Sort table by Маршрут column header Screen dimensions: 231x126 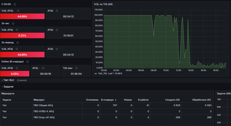tap(39, 100)
